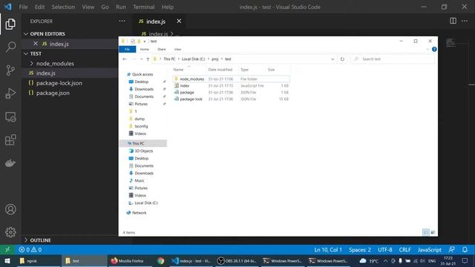Open OBS from the taskbar
This screenshot has height=267, width=475.
coord(237,261)
